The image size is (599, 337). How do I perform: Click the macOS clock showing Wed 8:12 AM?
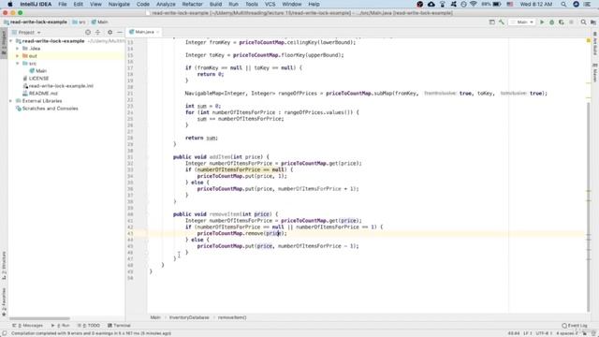[536, 4]
